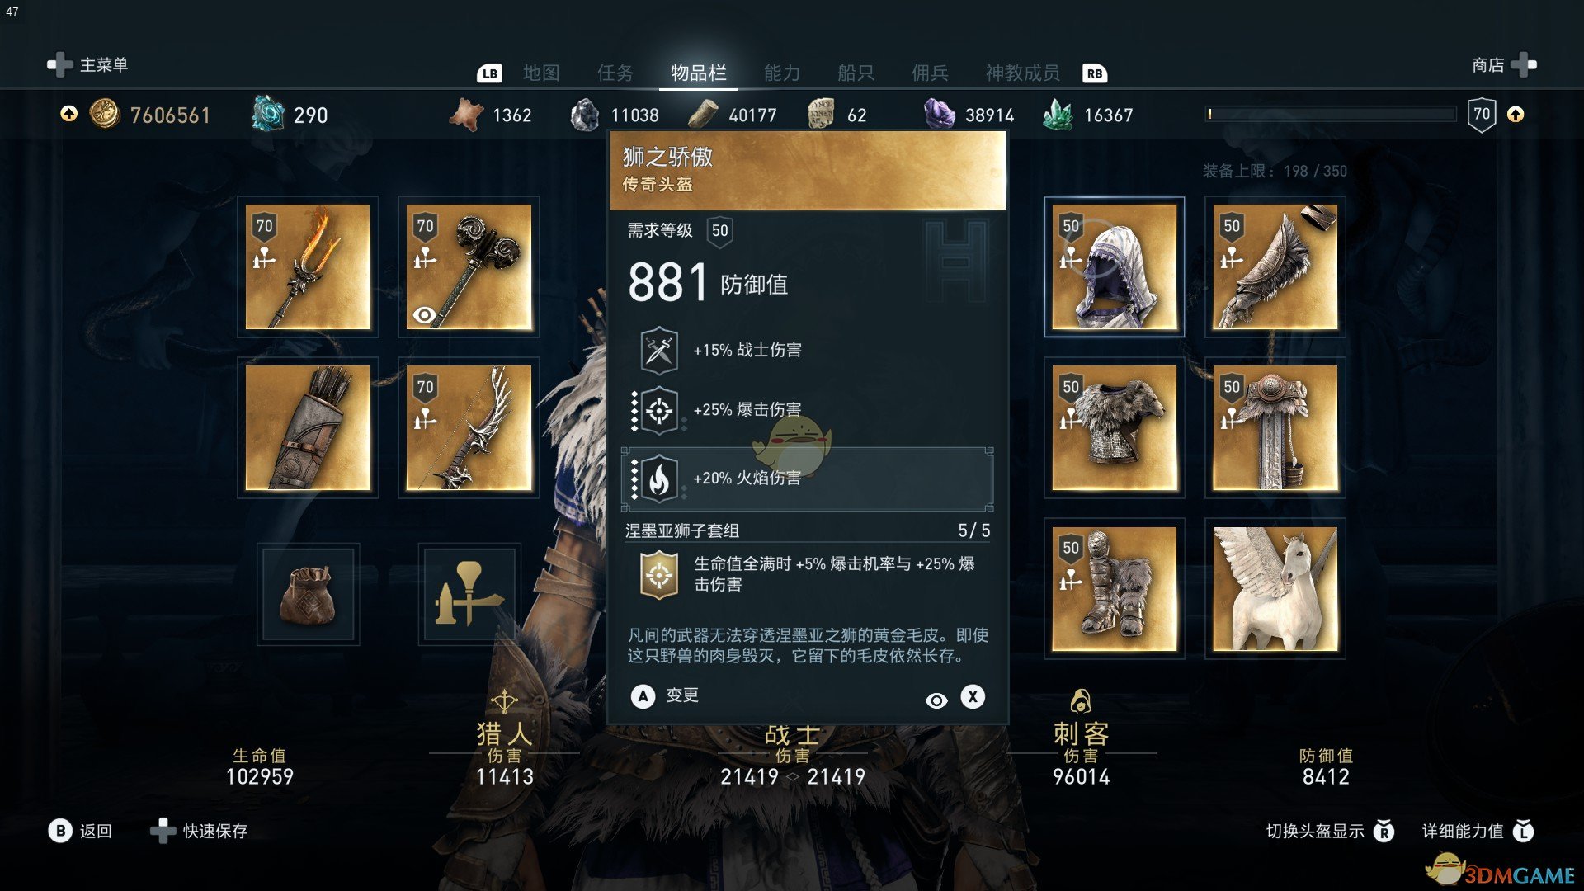Expand the 主菜单 main menu

pyautogui.click(x=87, y=64)
